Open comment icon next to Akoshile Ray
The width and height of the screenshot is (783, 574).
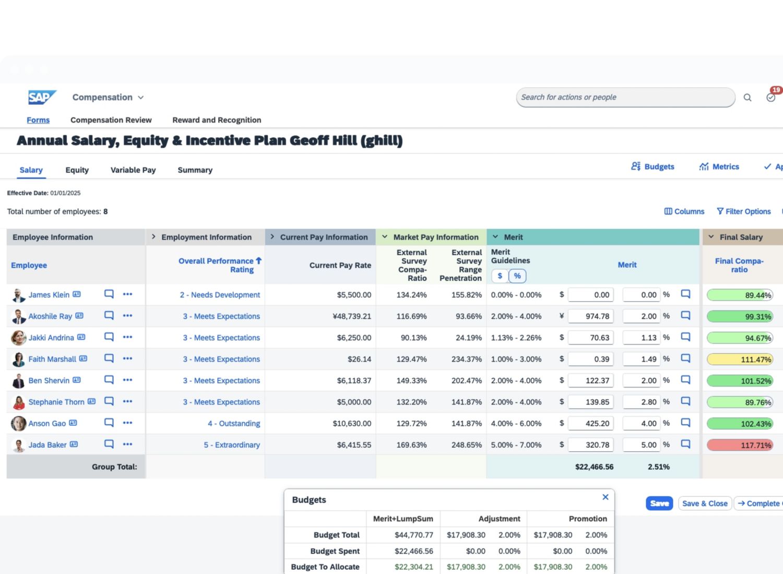point(109,315)
